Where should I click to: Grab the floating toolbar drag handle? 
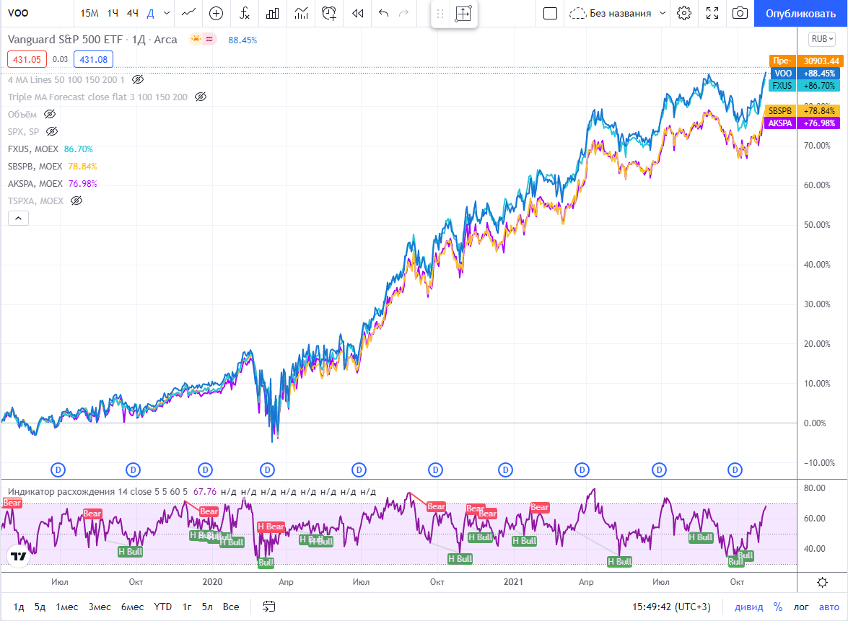pos(440,14)
